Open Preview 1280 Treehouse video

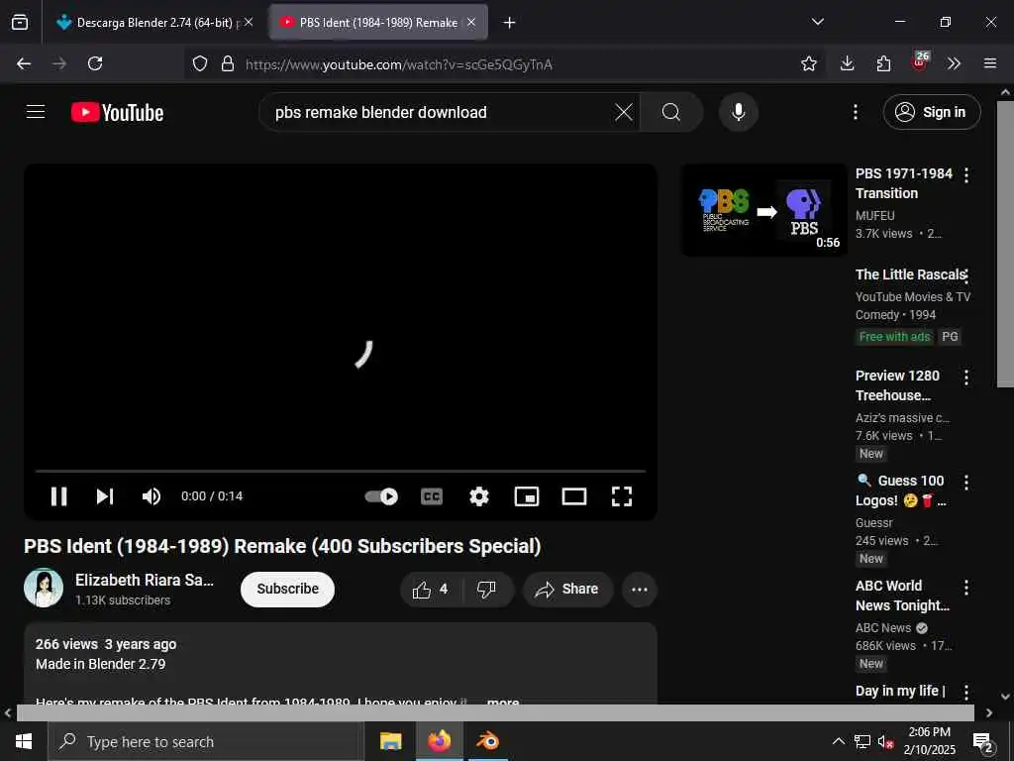pyautogui.click(x=897, y=385)
